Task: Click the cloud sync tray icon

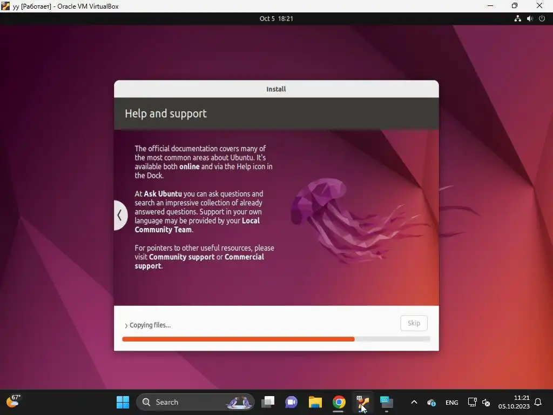Action: coord(431,402)
